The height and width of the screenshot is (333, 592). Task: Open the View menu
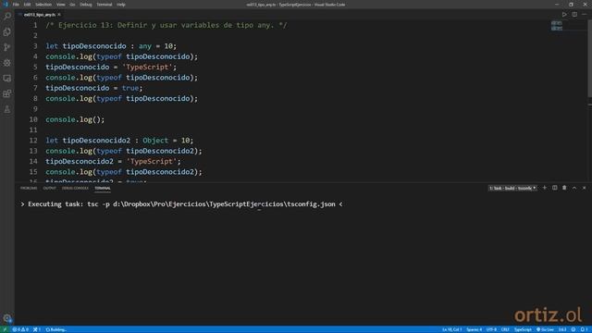pyautogui.click(x=60, y=5)
